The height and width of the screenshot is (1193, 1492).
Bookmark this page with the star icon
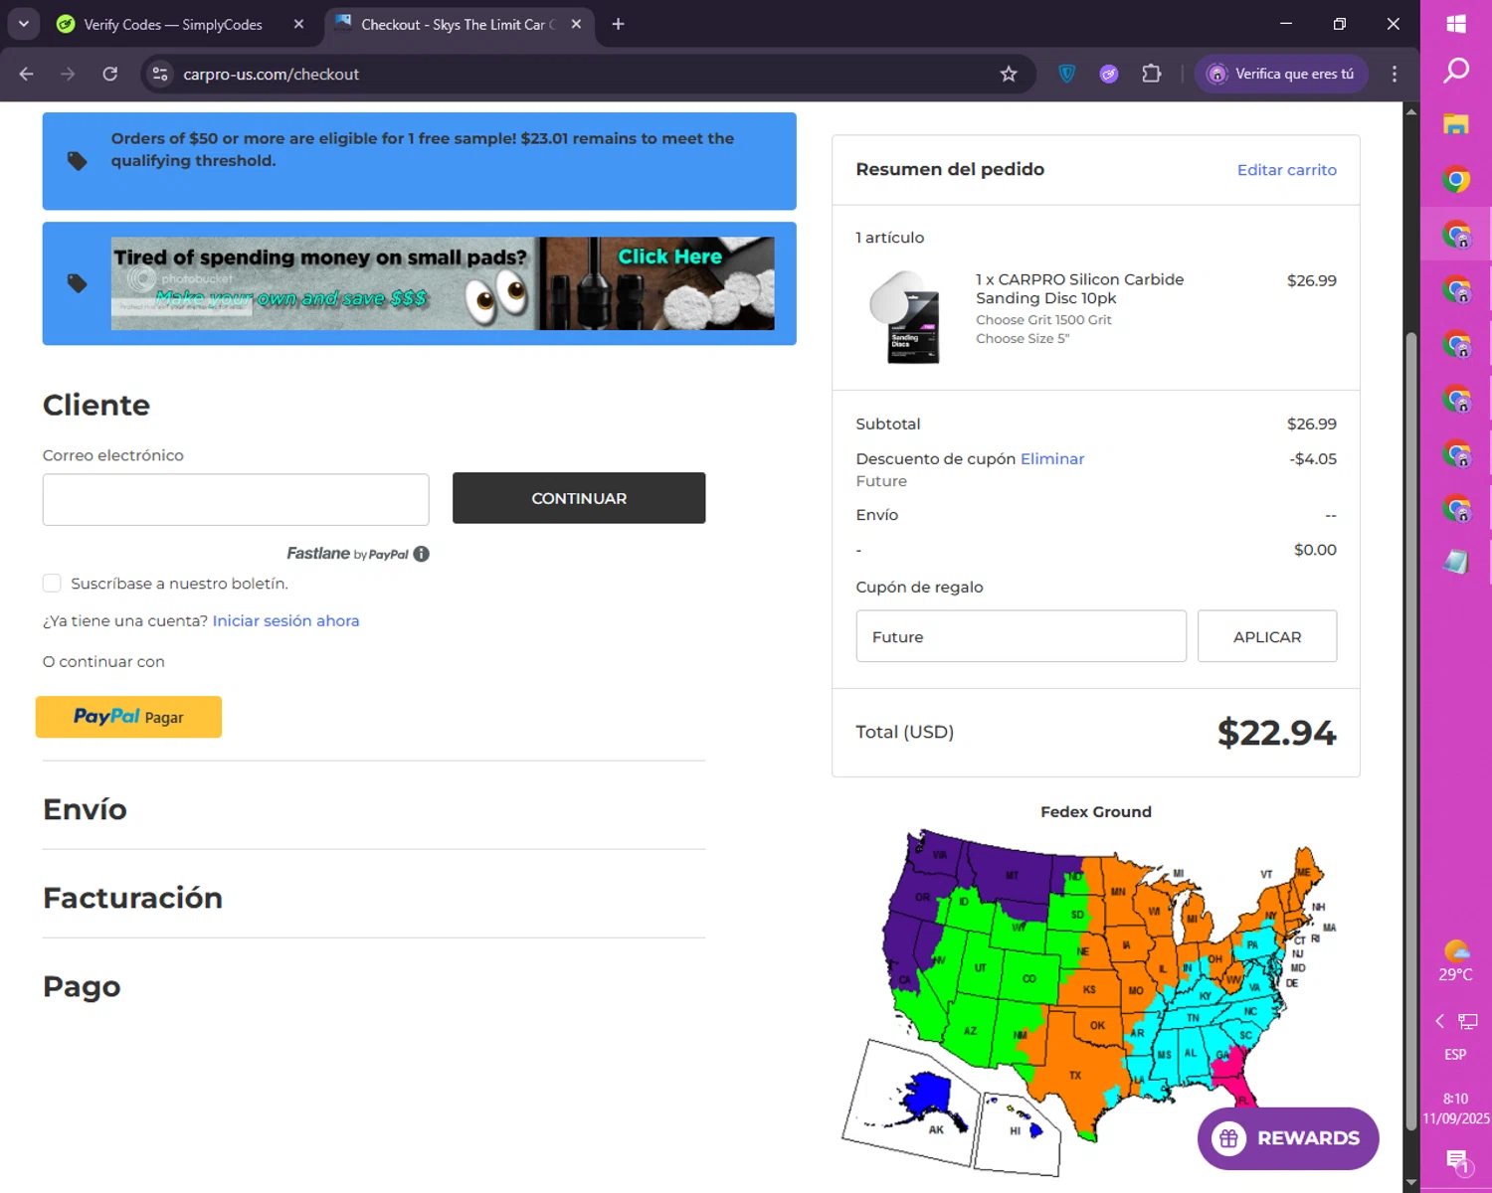click(x=1009, y=74)
